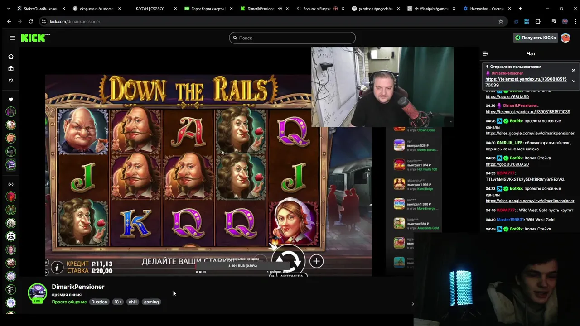Image resolution: width=580 pixels, height=326 pixels.
Task: Click the Чат header title
Action: click(531, 53)
